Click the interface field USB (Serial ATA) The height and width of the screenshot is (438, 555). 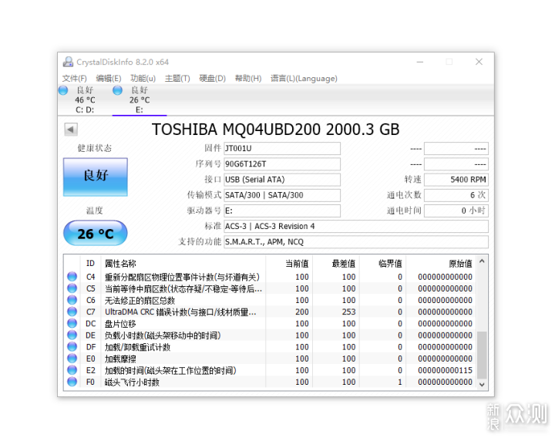click(x=282, y=180)
